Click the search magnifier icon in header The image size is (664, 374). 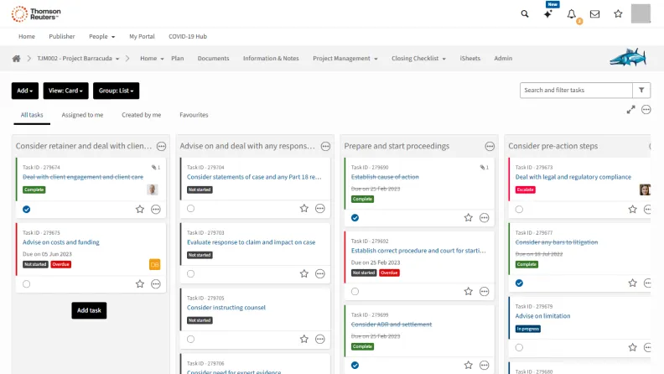click(x=525, y=14)
